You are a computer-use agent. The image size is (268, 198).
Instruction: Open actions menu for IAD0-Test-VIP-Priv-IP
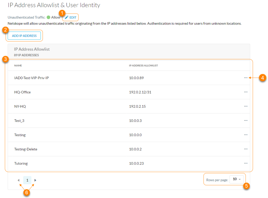[x=246, y=78]
